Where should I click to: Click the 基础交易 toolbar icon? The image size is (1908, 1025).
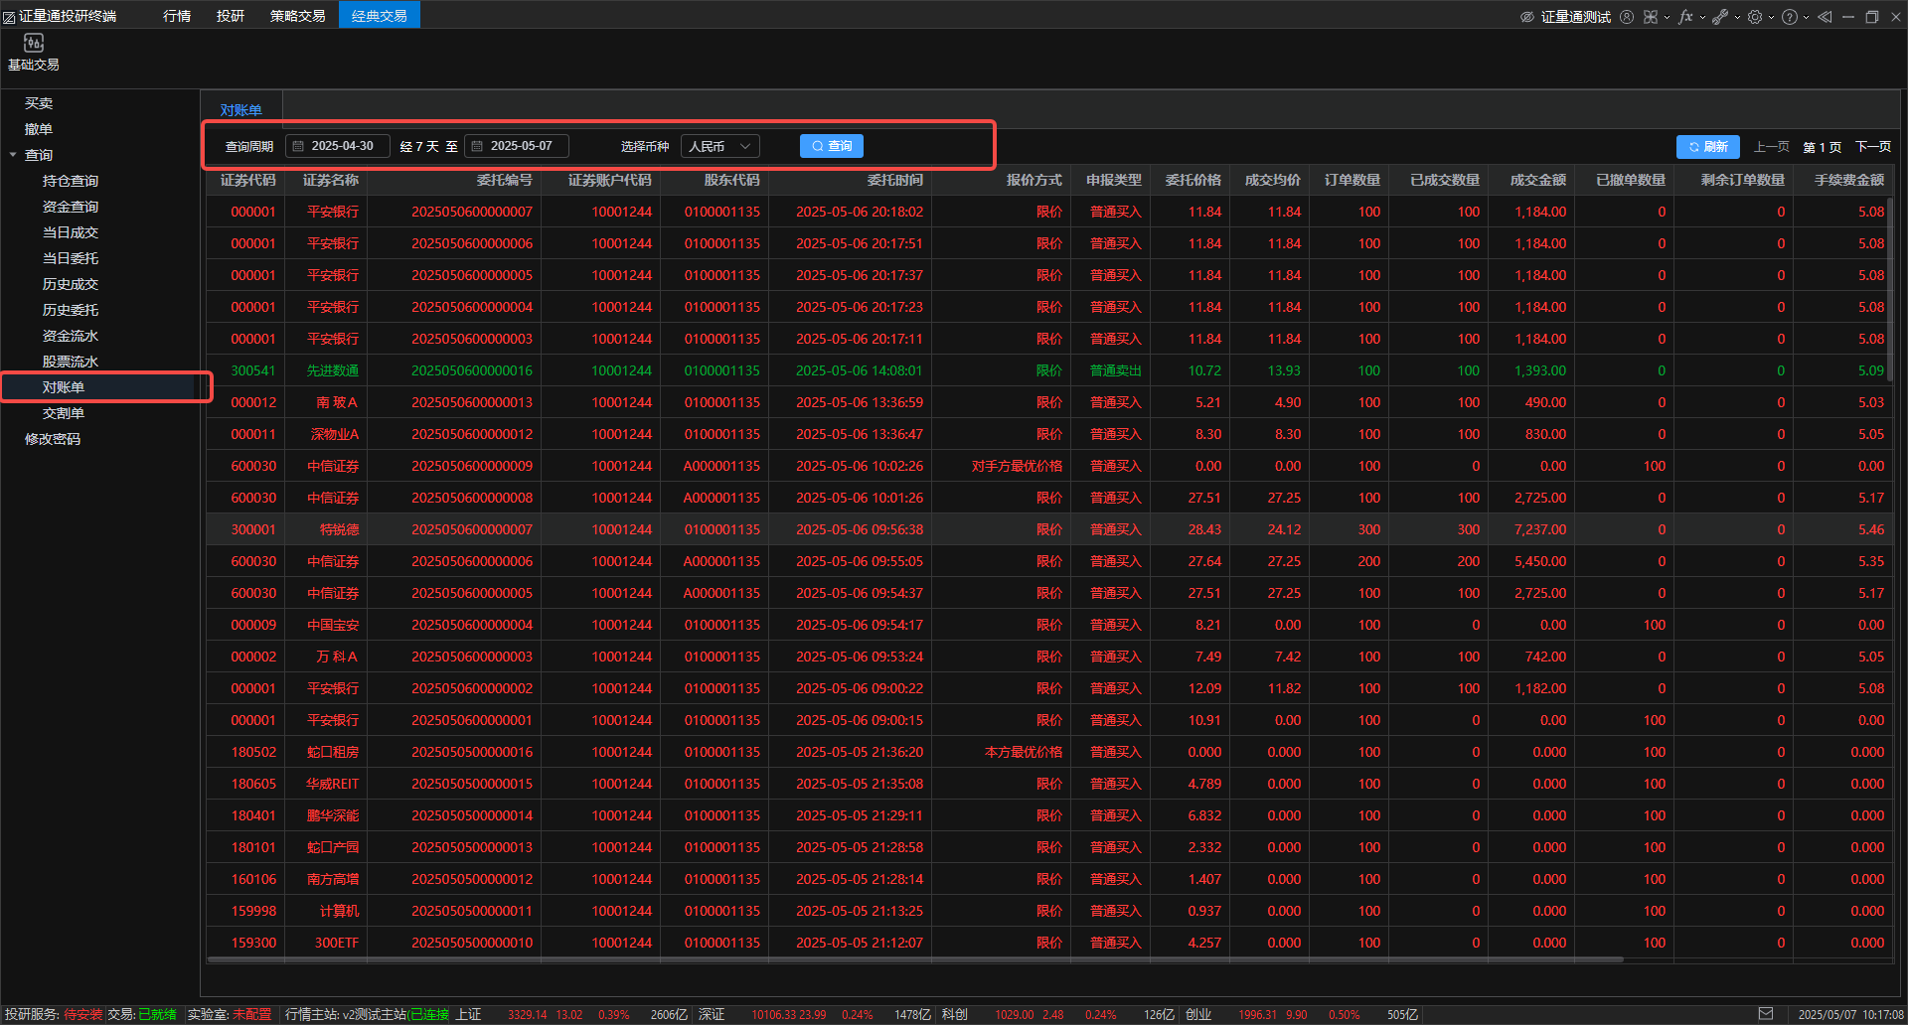34,52
